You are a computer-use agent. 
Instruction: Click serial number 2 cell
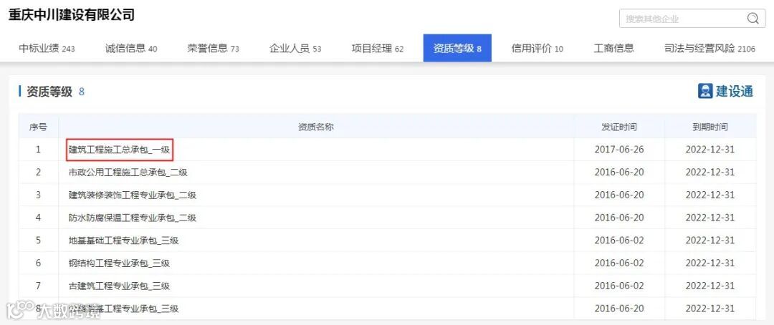[x=38, y=172]
